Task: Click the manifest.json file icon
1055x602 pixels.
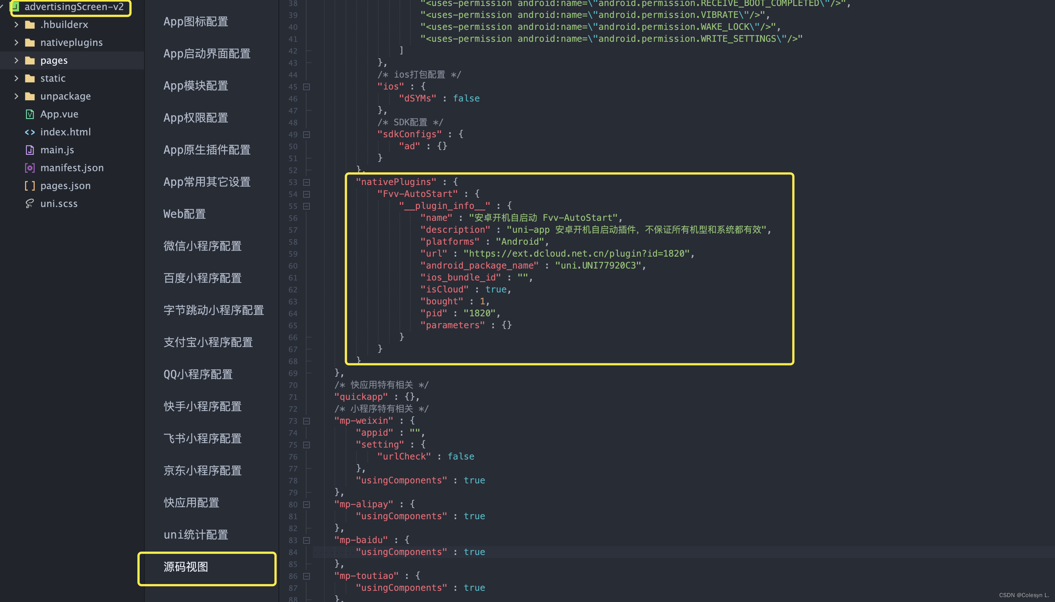Action: (x=30, y=168)
